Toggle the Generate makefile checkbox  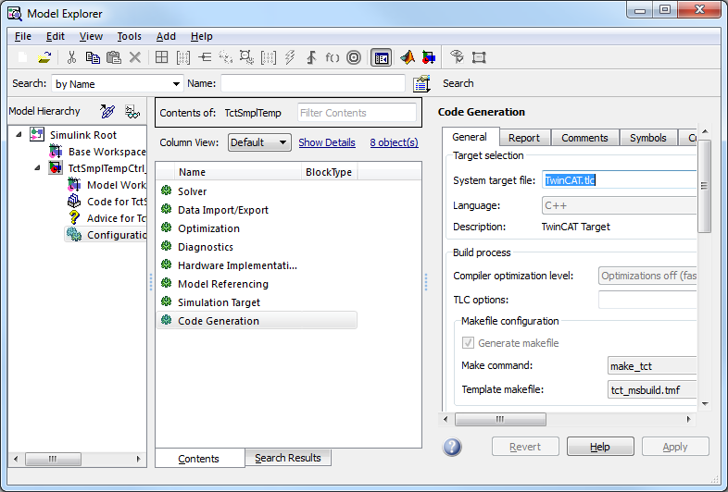click(x=468, y=343)
